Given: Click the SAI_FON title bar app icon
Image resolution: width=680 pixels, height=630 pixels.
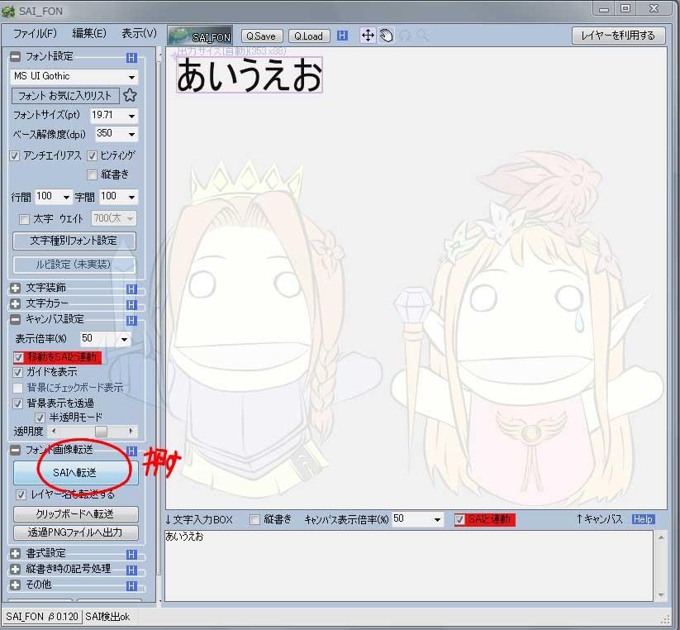Looking at the screenshot, I should click(8, 11).
